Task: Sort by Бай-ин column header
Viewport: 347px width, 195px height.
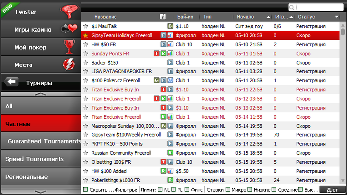Action: point(185,17)
